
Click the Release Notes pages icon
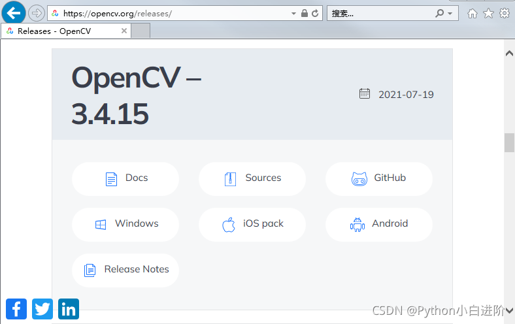tap(90, 270)
